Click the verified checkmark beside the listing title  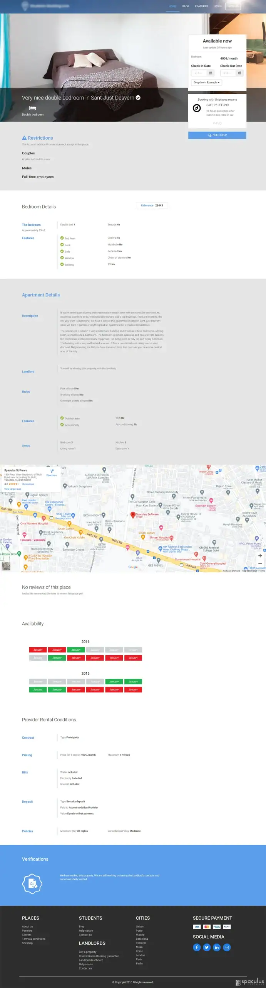[x=138, y=98]
